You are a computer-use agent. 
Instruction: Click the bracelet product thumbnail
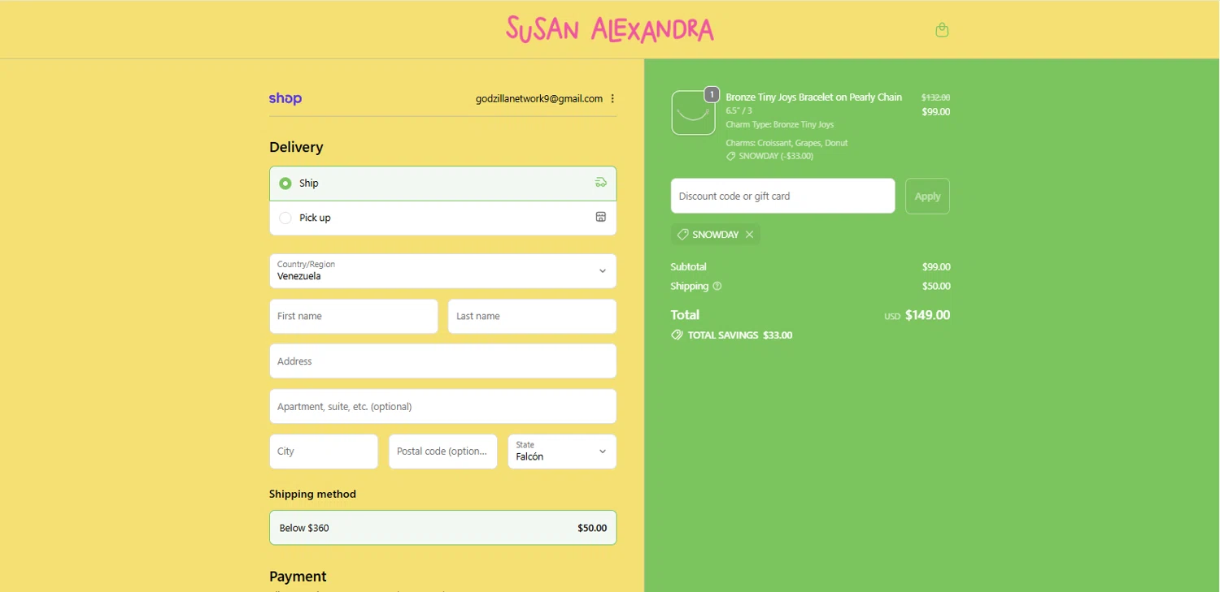(x=693, y=113)
